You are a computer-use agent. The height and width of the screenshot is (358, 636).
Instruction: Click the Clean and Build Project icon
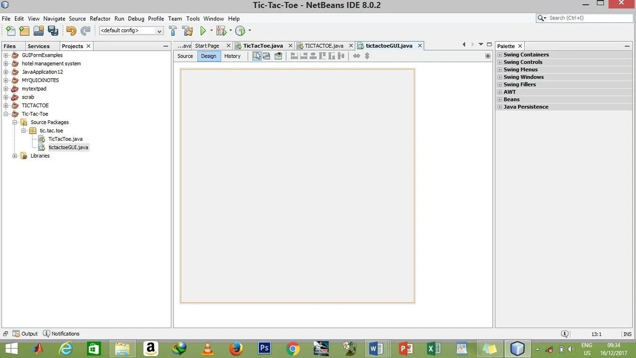coord(187,31)
